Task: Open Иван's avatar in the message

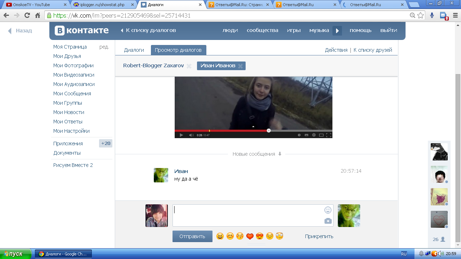Action: click(x=161, y=175)
